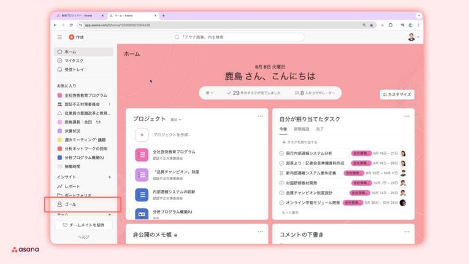
Task: Open the pink 全社啓発教育プログラム project icon
Action: (142, 155)
